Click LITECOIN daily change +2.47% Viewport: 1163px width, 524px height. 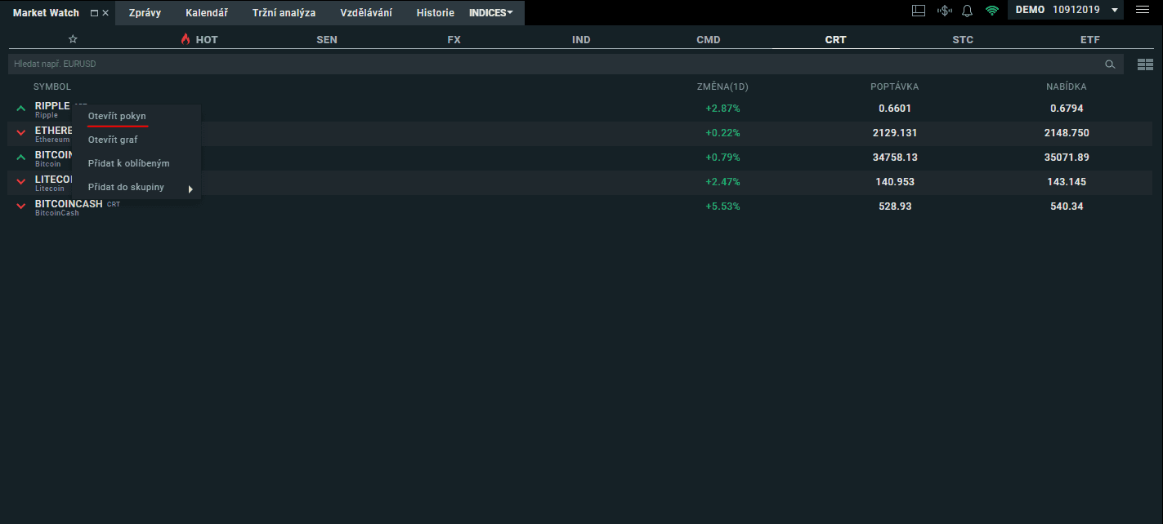[722, 182]
